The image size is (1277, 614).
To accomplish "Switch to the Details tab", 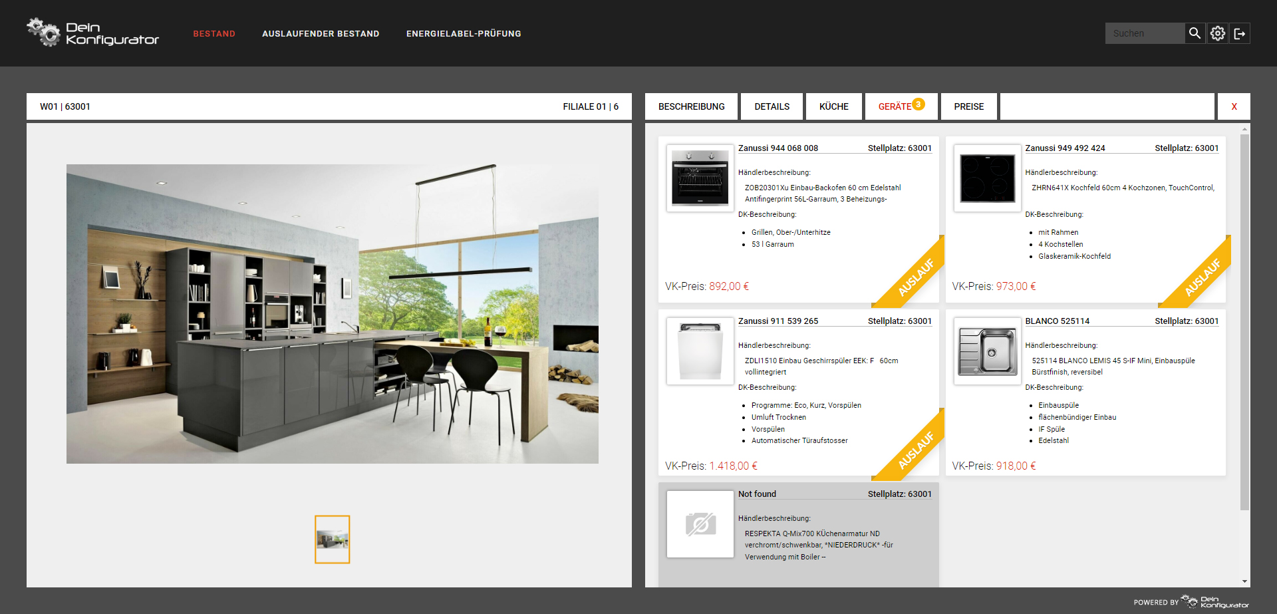I will click(772, 106).
